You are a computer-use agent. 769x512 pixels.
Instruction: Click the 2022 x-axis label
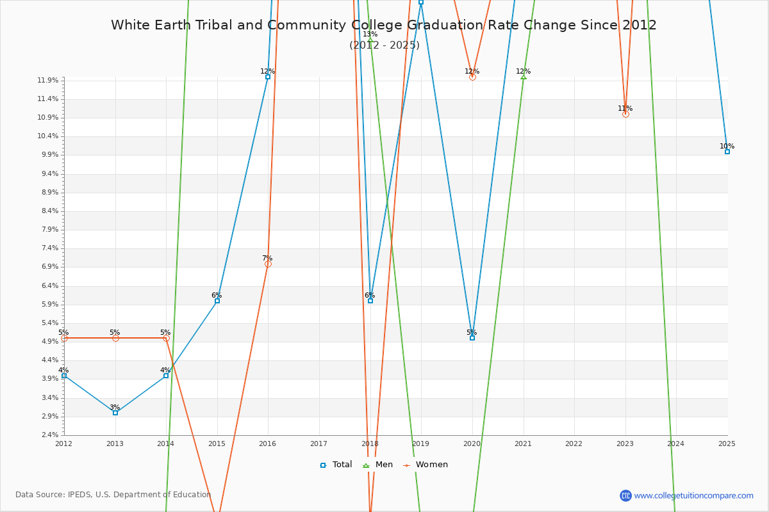point(574,444)
